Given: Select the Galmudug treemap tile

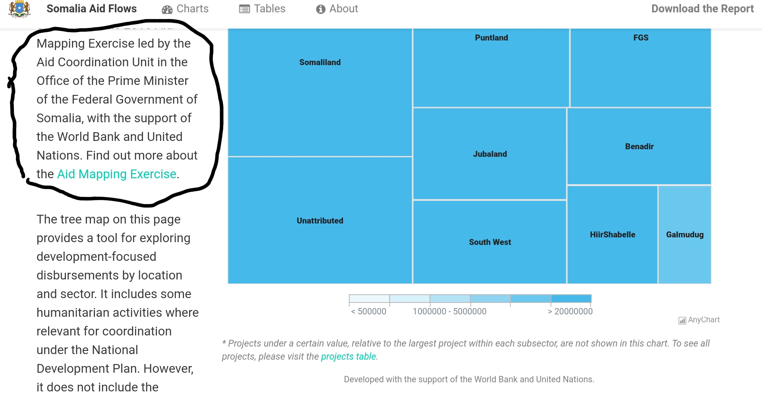Looking at the screenshot, I should point(685,235).
